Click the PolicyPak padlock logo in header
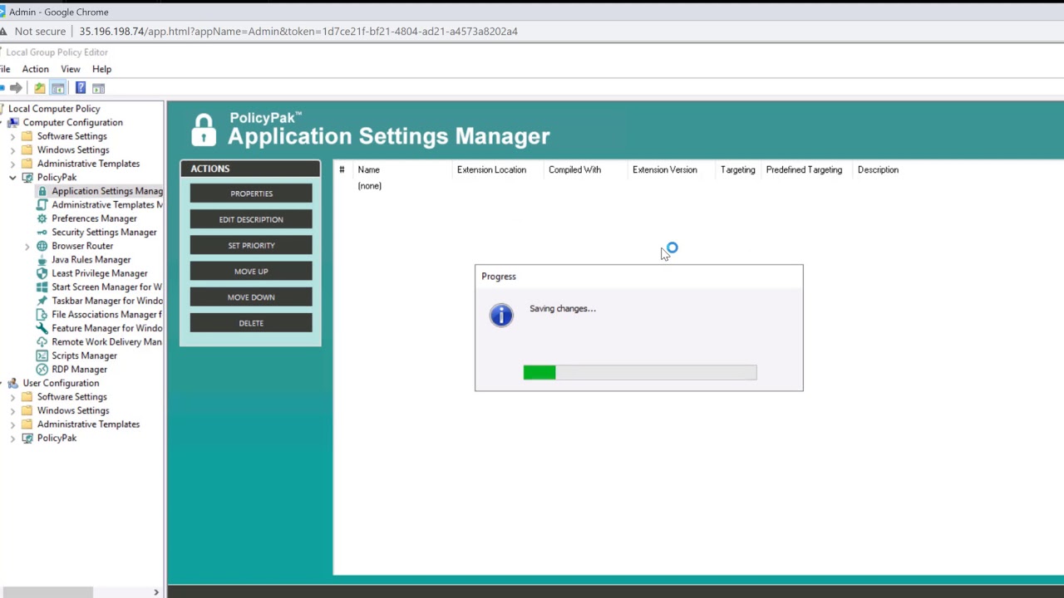 (x=204, y=130)
